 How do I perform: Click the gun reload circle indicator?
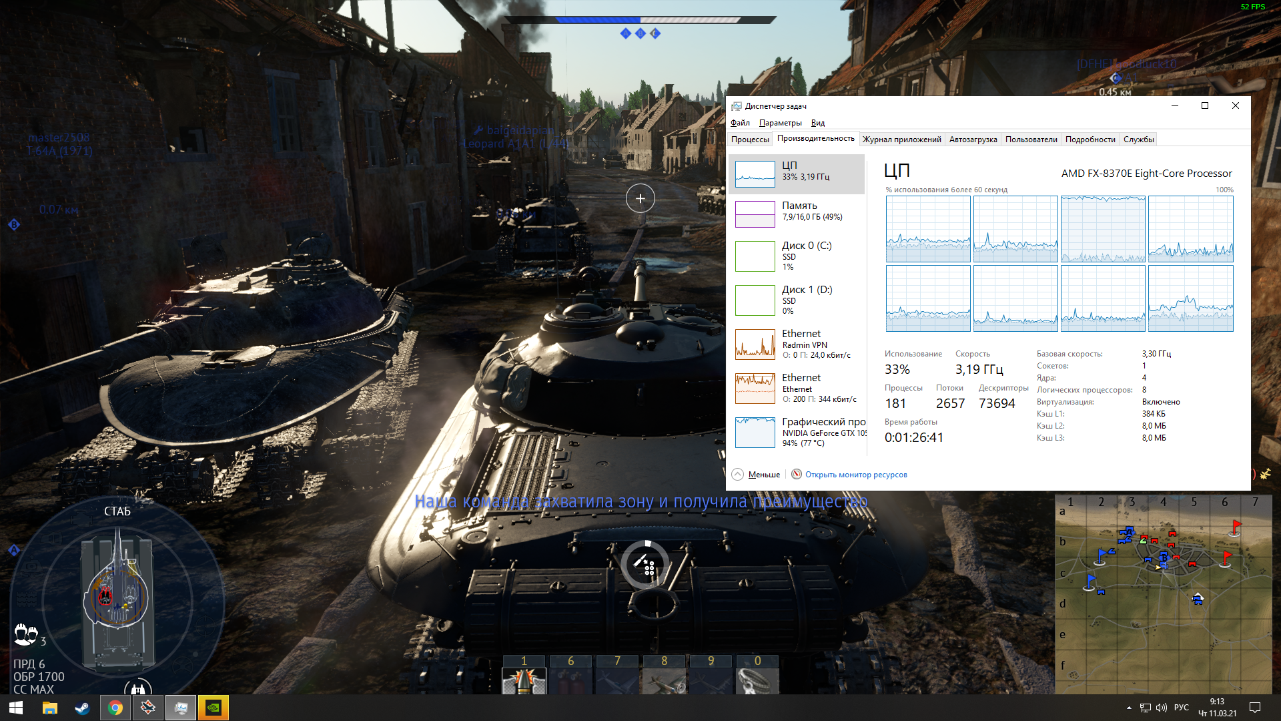(645, 565)
